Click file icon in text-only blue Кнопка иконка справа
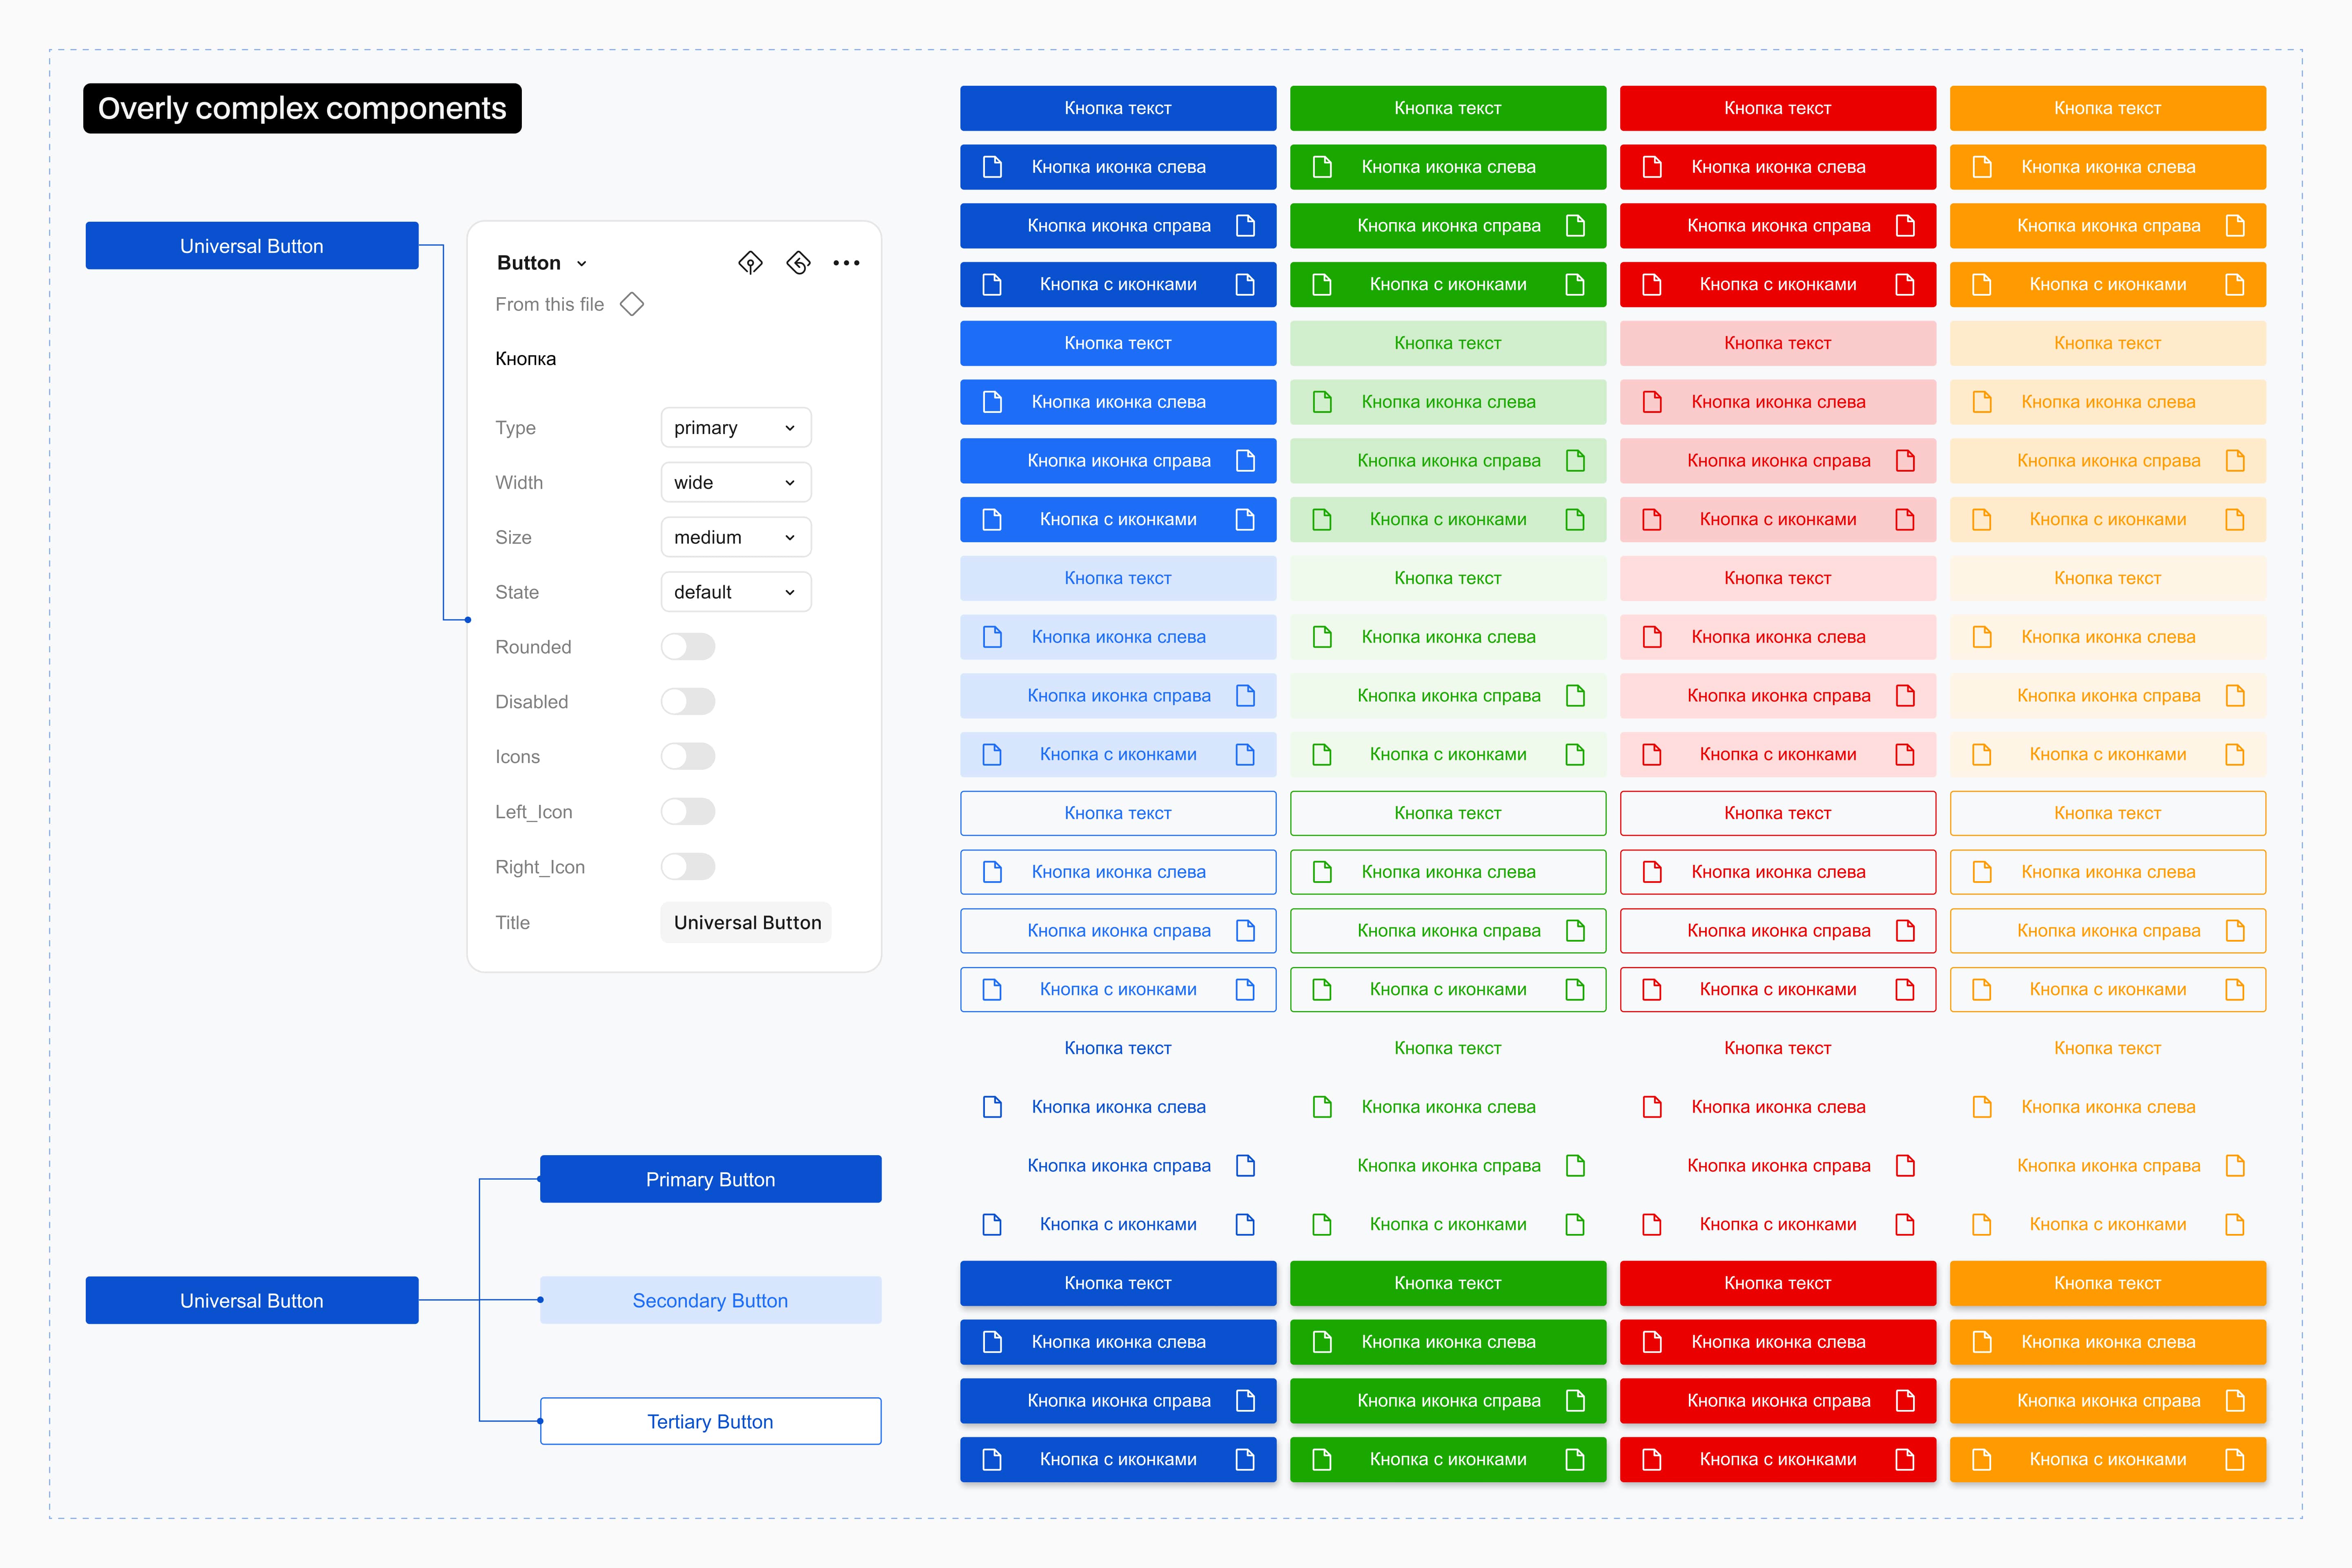Screen dimensions: 2352x1568 (1245, 1166)
